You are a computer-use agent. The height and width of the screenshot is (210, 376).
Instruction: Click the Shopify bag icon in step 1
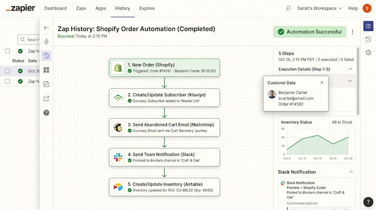pyautogui.click(x=118, y=68)
